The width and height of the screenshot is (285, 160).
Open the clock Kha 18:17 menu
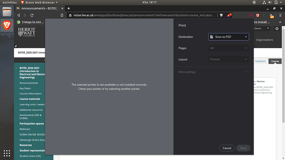(150, 2)
